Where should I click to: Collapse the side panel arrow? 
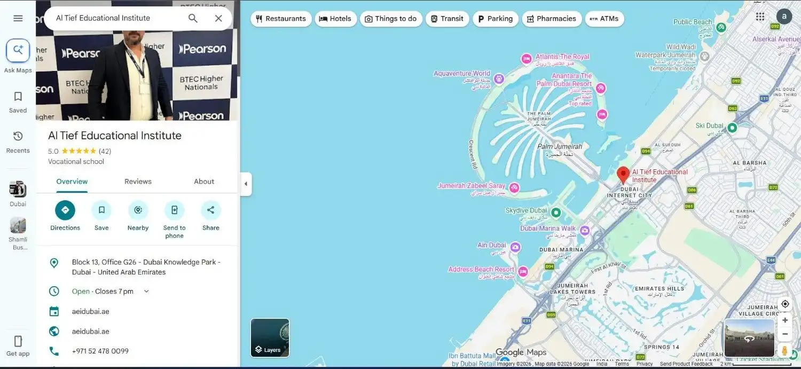click(246, 184)
